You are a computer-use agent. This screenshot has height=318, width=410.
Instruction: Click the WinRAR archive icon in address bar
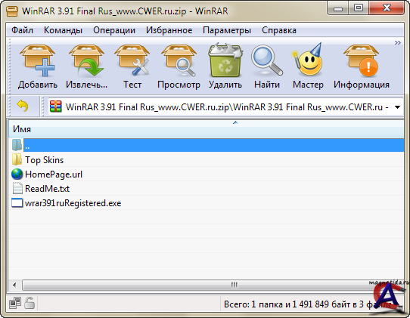pyautogui.click(x=55, y=107)
